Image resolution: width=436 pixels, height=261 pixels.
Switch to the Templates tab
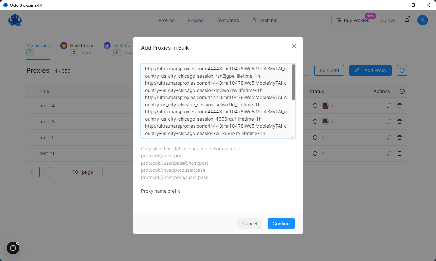[x=227, y=20]
